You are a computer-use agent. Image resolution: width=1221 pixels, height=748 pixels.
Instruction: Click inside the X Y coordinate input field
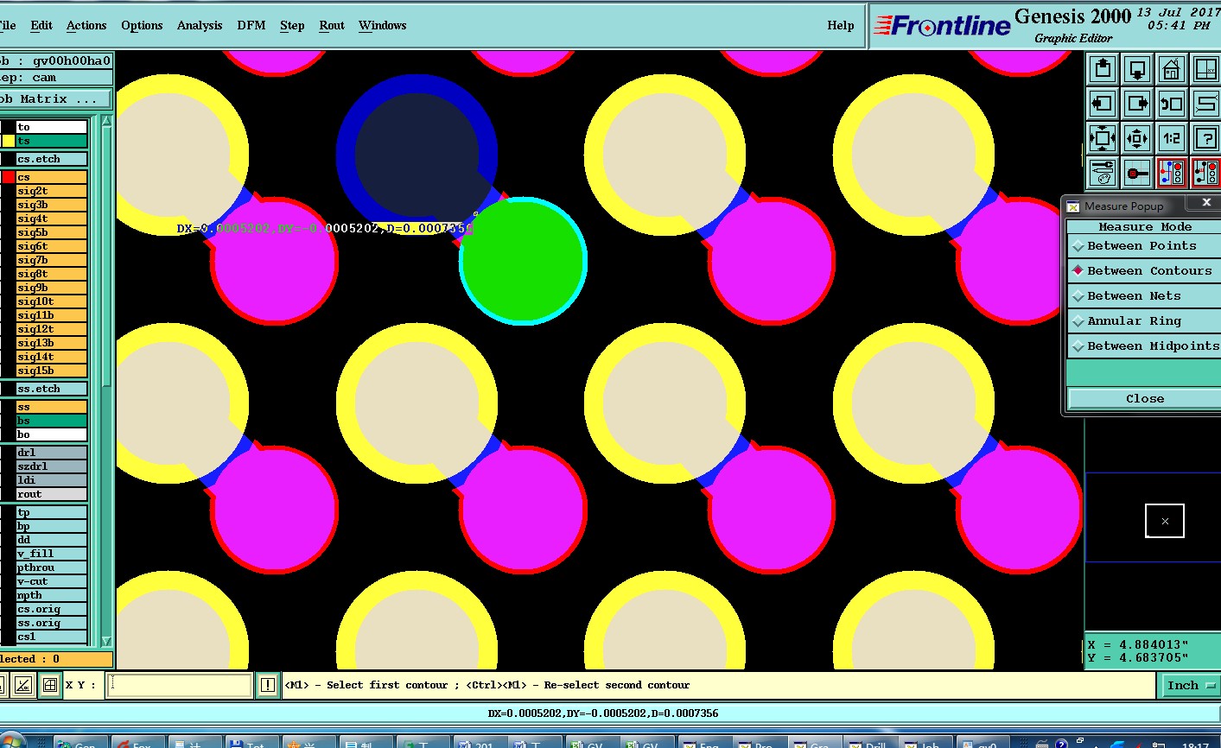click(180, 686)
